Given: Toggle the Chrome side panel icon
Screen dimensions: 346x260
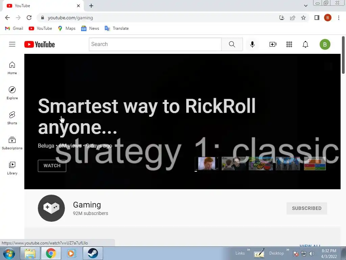Looking at the screenshot, I should click(x=317, y=18).
